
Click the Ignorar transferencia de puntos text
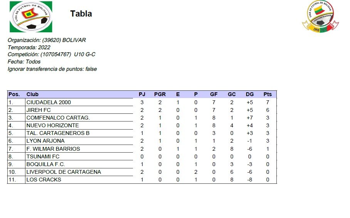click(x=52, y=69)
